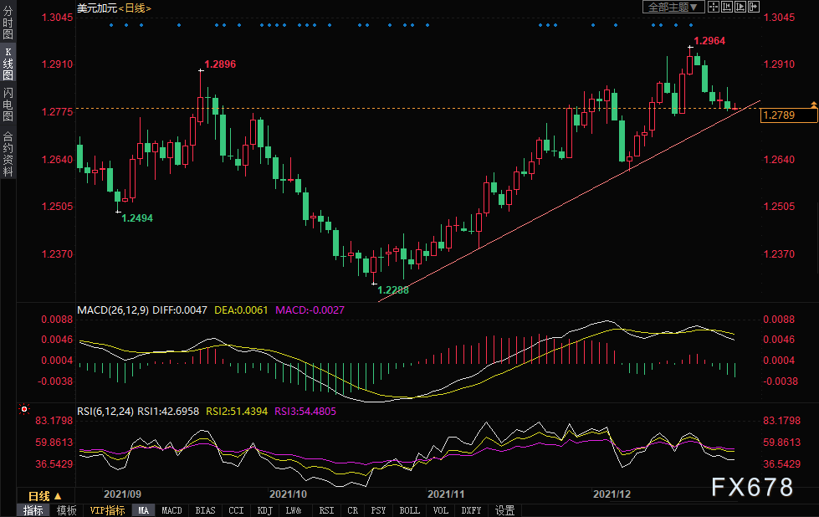Image resolution: width=819 pixels, height=517 pixels.
Task: Open the <日线> period selector in chart title
Action: tap(135, 8)
